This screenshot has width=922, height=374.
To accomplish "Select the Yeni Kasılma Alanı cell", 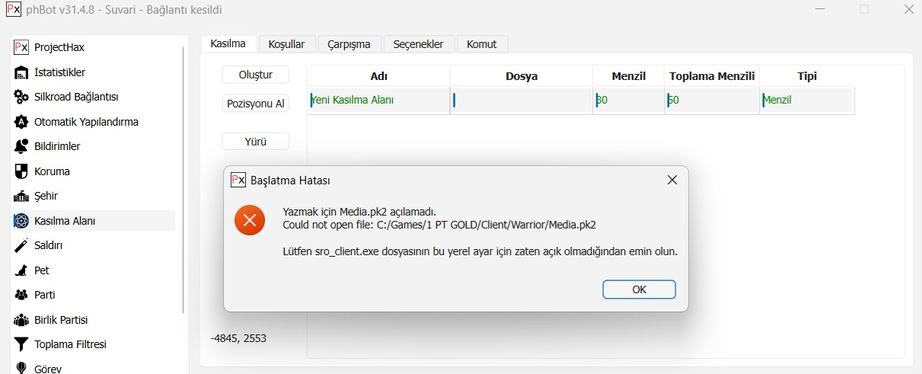I will tap(378, 100).
